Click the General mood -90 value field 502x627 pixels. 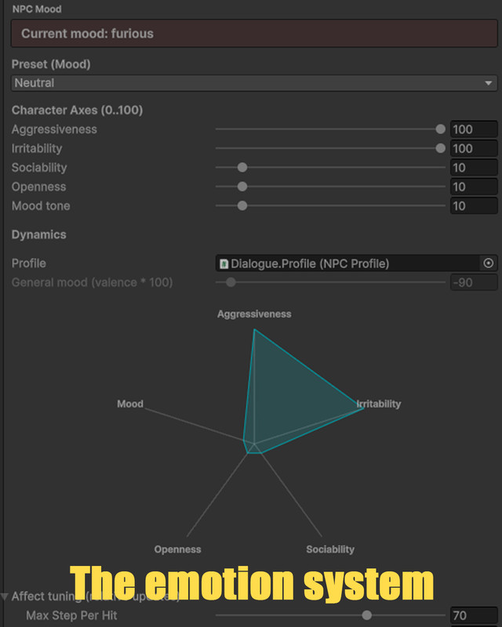(x=473, y=282)
